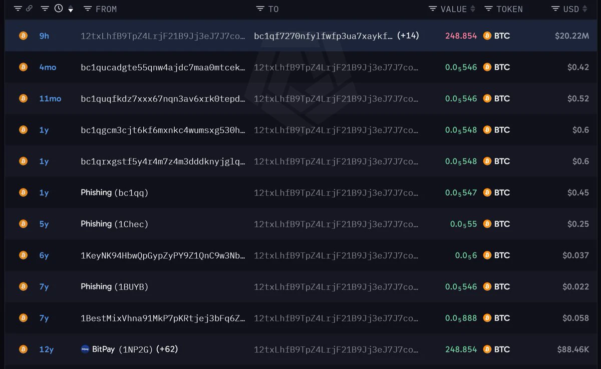The height and width of the screenshot is (369, 601).
Task: Click the Bitcoin chain icon on the 9h row
Action: (x=23, y=36)
